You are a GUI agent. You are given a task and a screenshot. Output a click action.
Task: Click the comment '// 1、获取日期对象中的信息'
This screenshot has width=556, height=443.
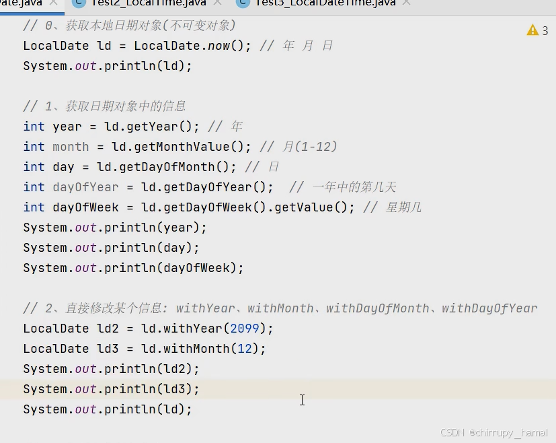(104, 106)
